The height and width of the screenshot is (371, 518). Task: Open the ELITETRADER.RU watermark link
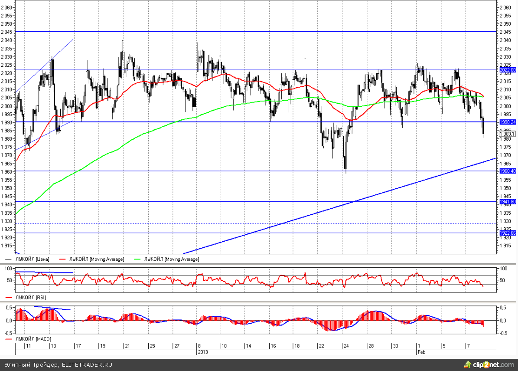pos(87,364)
